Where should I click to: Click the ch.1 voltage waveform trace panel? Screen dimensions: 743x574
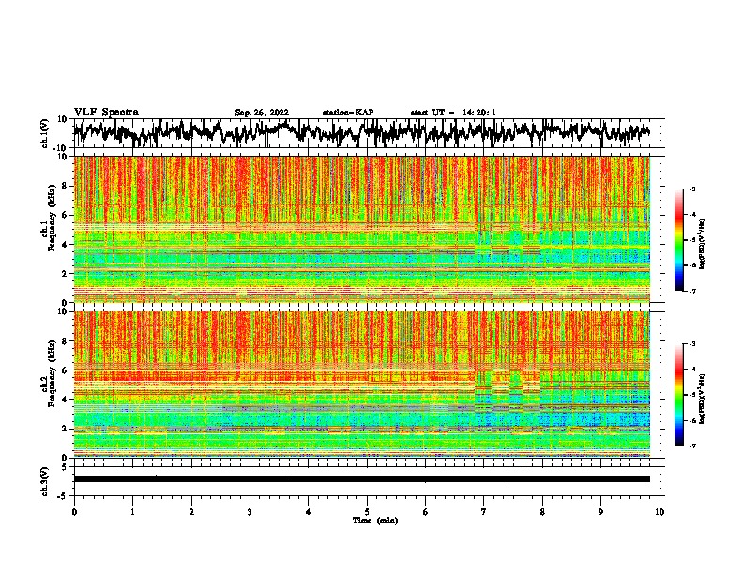[367, 133]
